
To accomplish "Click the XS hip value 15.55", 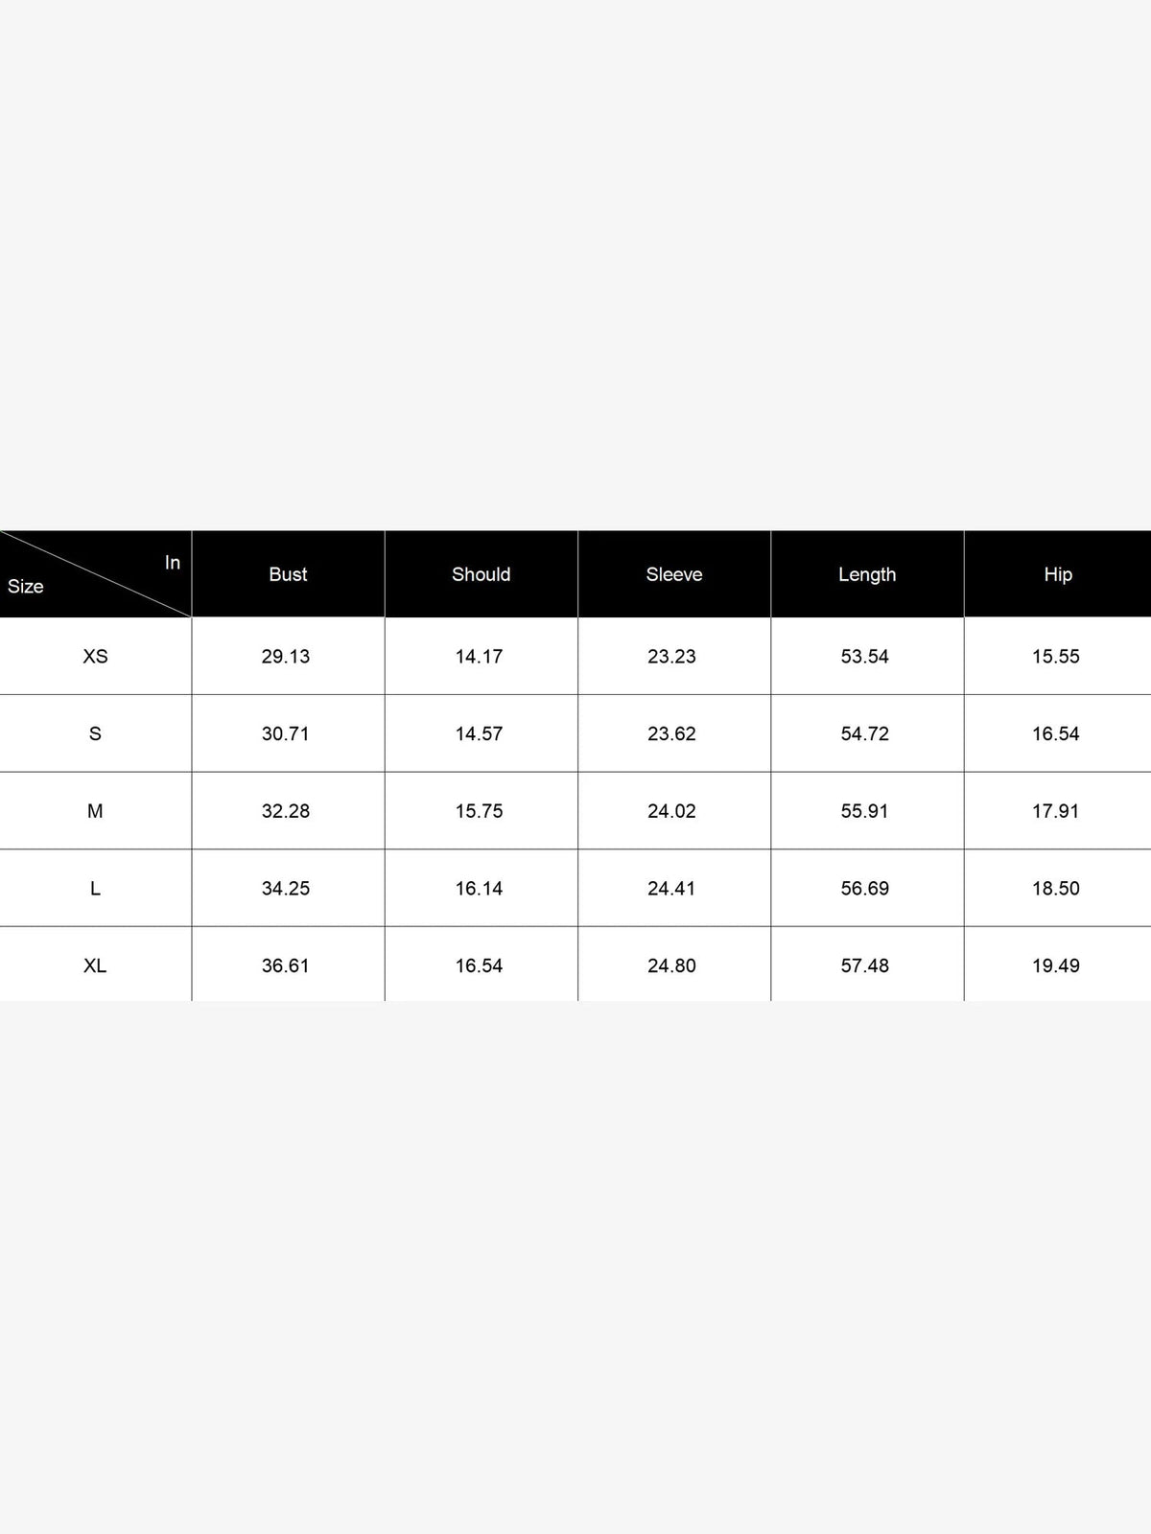I will (x=1056, y=657).
